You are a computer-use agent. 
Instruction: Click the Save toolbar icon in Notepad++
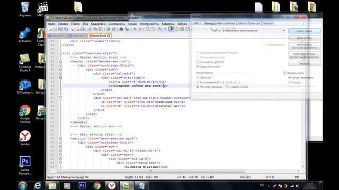coord(60,30)
